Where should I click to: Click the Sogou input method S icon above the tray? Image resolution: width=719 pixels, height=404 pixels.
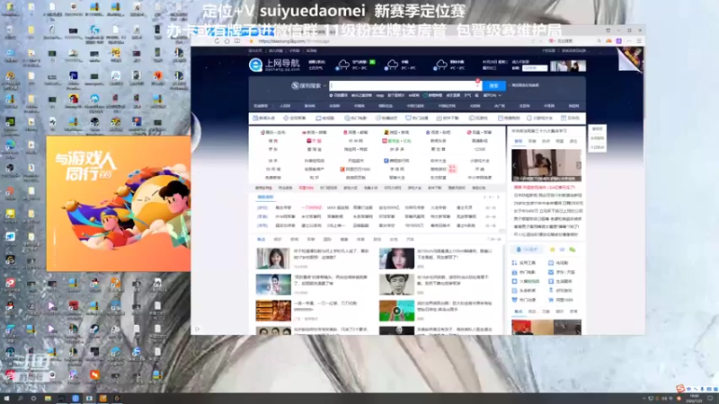(680, 389)
